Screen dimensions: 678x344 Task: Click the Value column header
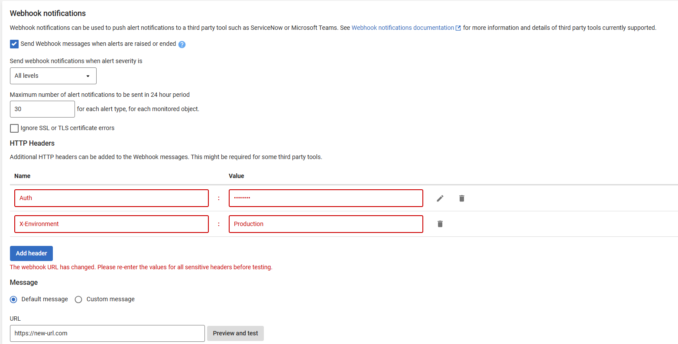click(237, 176)
